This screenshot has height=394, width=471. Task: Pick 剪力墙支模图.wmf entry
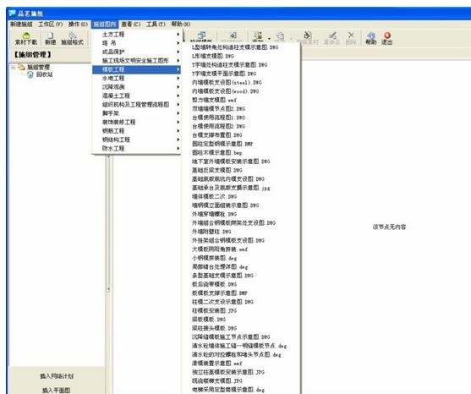[214, 100]
